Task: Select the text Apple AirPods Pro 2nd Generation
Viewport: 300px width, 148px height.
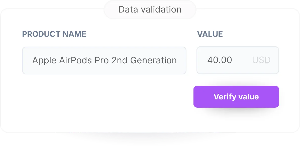Action: coord(104,60)
